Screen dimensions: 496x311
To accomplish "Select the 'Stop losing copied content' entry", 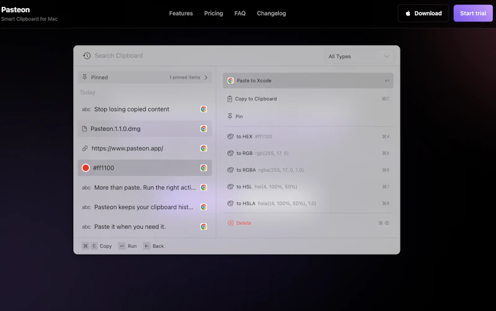I will (144, 109).
